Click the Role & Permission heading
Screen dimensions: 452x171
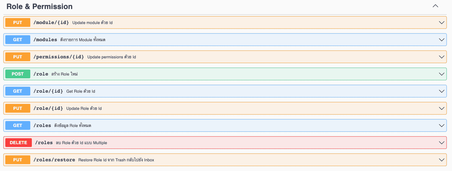(40, 6)
